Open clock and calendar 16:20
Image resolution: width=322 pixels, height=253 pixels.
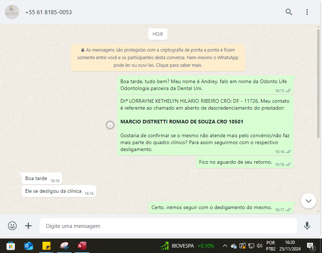pos(290,246)
